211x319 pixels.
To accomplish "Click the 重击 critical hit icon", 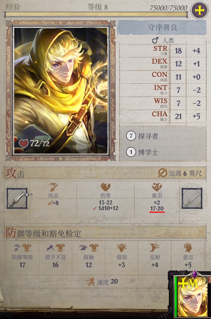I will 157,187.
